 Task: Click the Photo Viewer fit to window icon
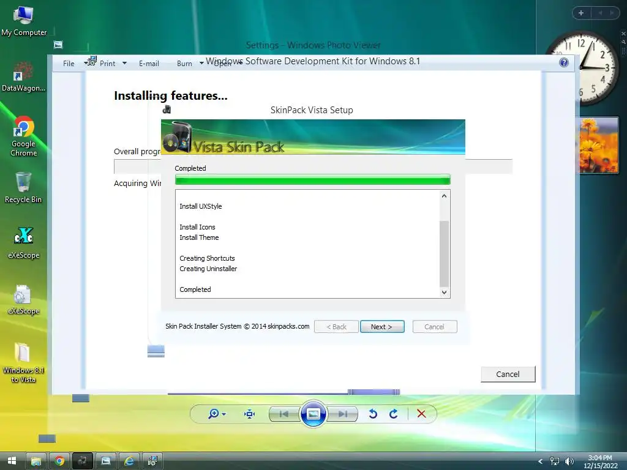pyautogui.click(x=250, y=414)
